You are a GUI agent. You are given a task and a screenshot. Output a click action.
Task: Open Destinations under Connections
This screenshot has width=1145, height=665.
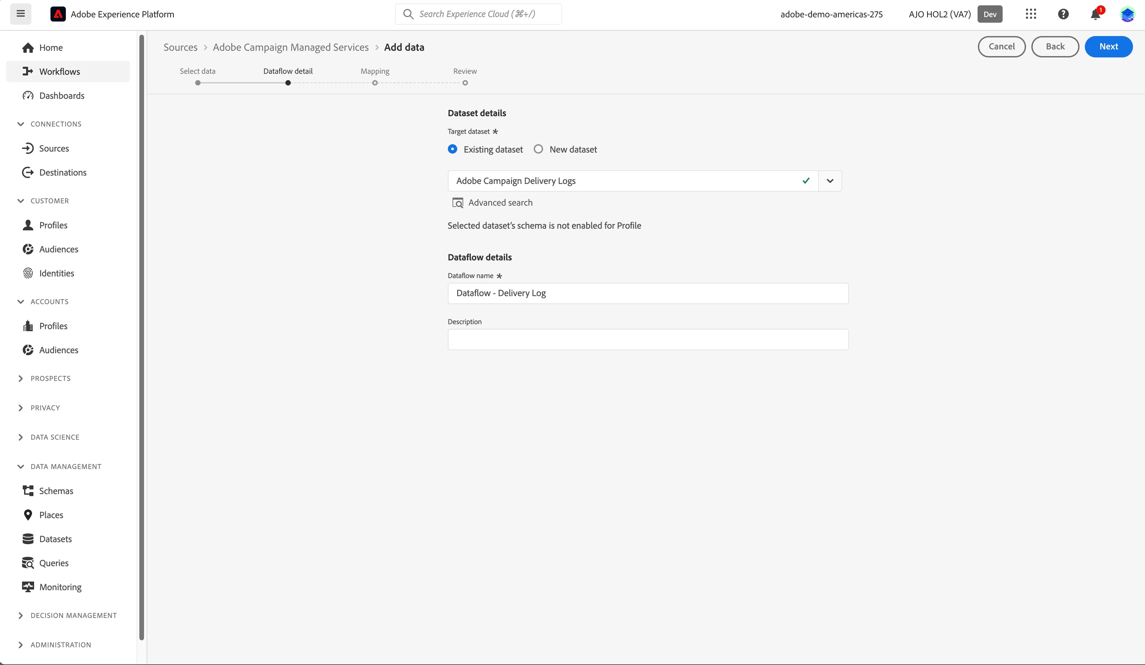[68, 173]
